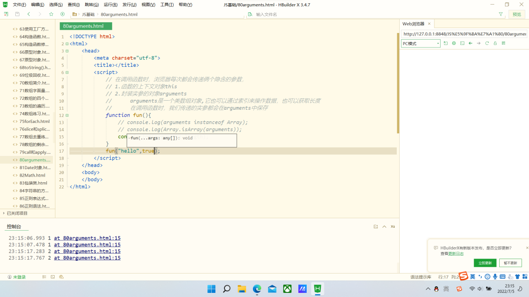Select the 80arguments.html editor tab
The width and height of the screenshot is (529, 297).
pyautogui.click(x=86, y=26)
